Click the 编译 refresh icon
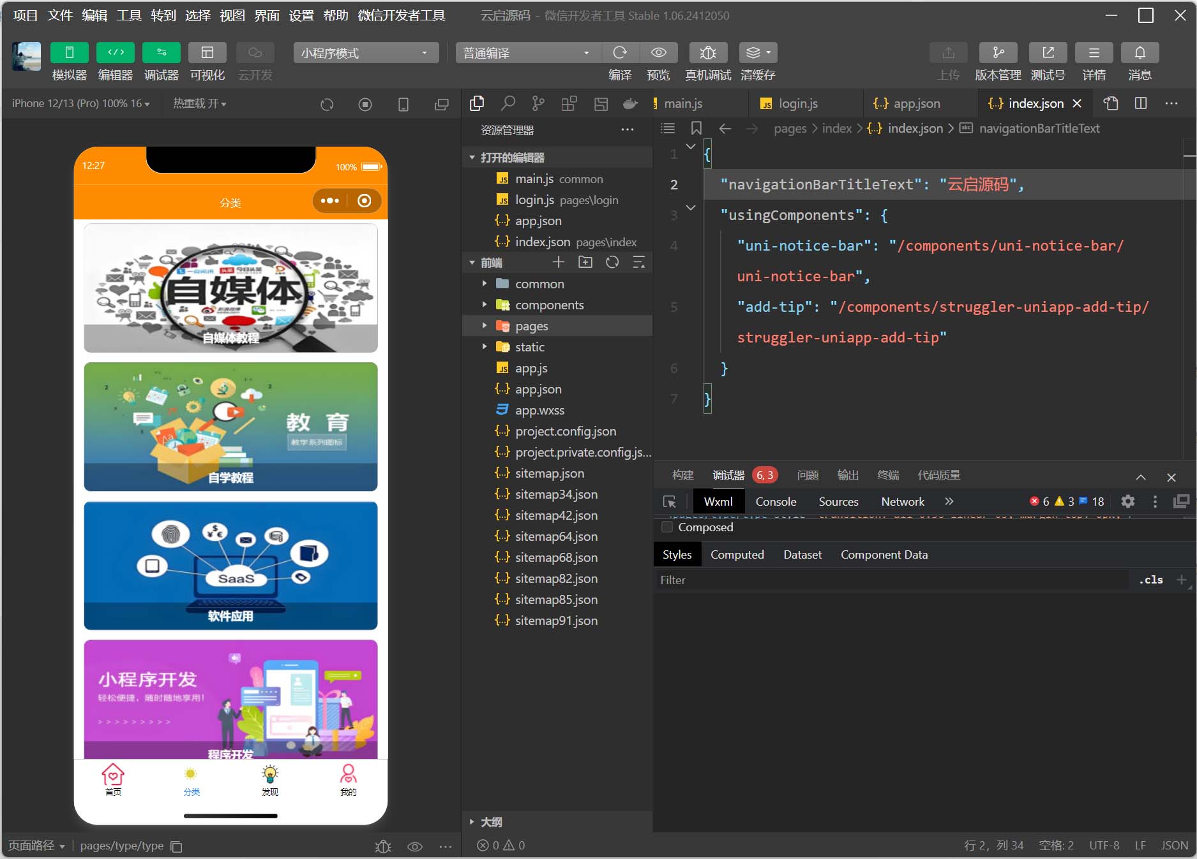The width and height of the screenshot is (1197, 859). pyautogui.click(x=619, y=53)
